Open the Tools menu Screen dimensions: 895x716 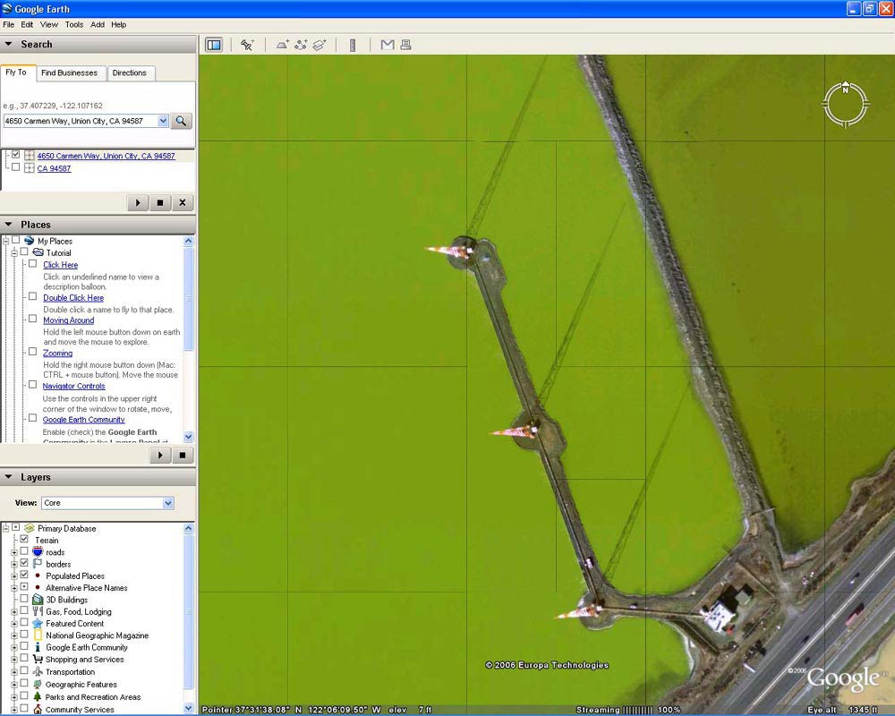(x=74, y=24)
